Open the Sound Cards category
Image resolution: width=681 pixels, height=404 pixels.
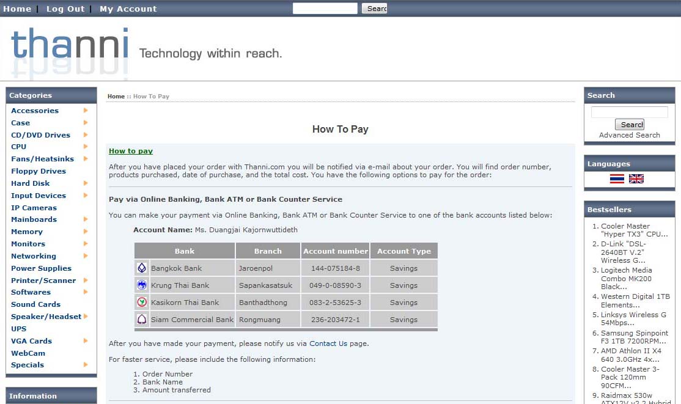point(35,304)
